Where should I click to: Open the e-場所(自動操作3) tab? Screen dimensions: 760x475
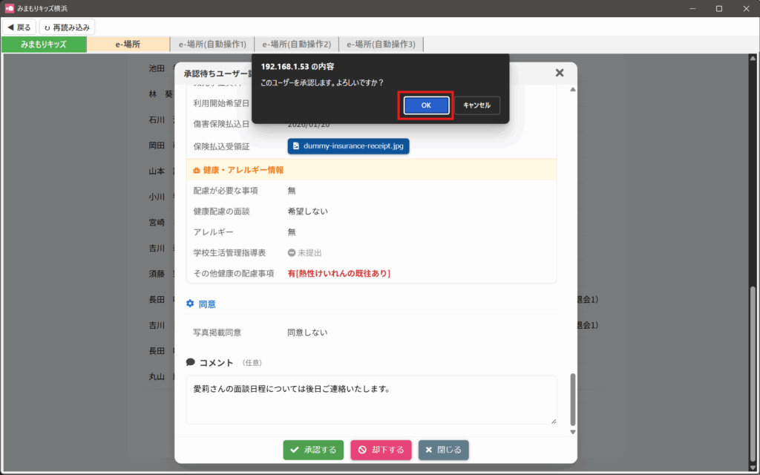[381, 45]
